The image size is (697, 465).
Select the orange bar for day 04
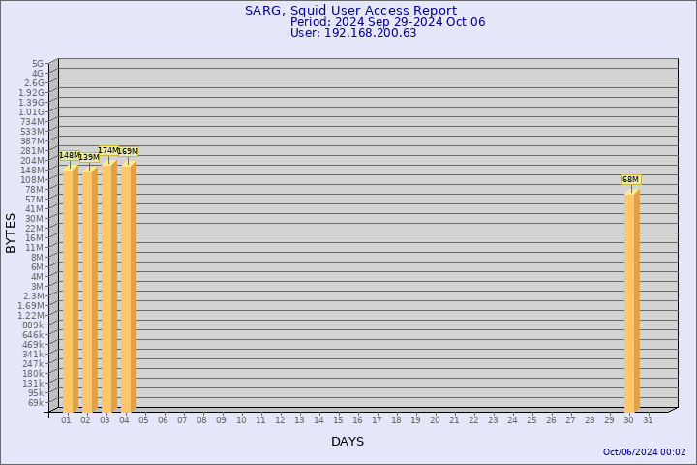coord(128,287)
